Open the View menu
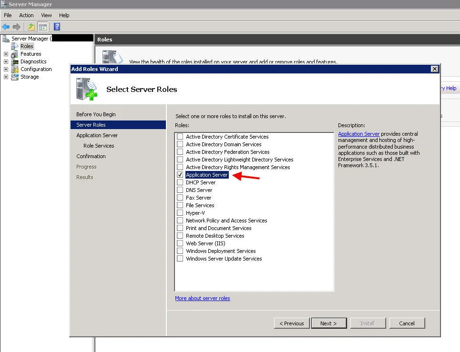This screenshot has width=460, height=352. click(46, 15)
